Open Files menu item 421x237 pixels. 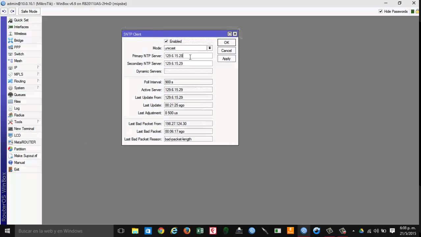click(24, 101)
